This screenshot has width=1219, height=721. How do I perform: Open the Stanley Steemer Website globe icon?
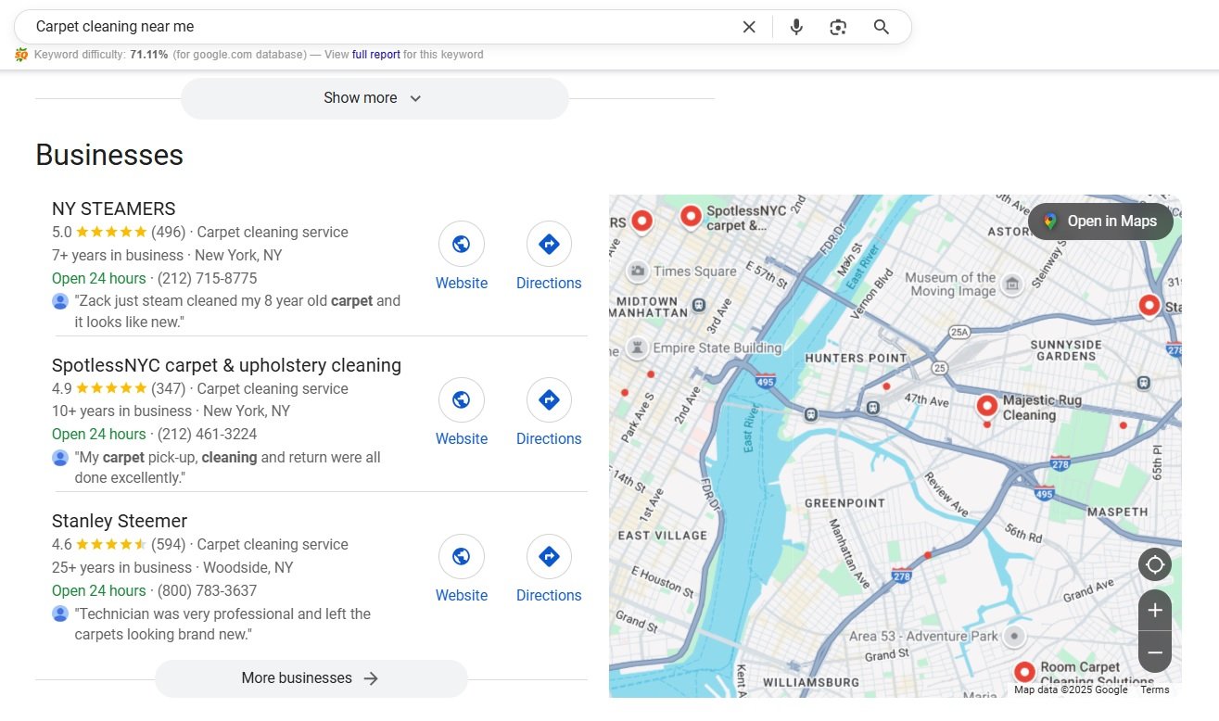[x=462, y=557]
